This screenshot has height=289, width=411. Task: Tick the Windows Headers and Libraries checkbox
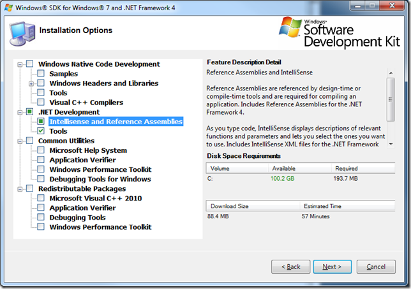coord(41,83)
